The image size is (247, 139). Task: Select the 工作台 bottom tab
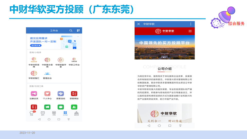point(65,113)
